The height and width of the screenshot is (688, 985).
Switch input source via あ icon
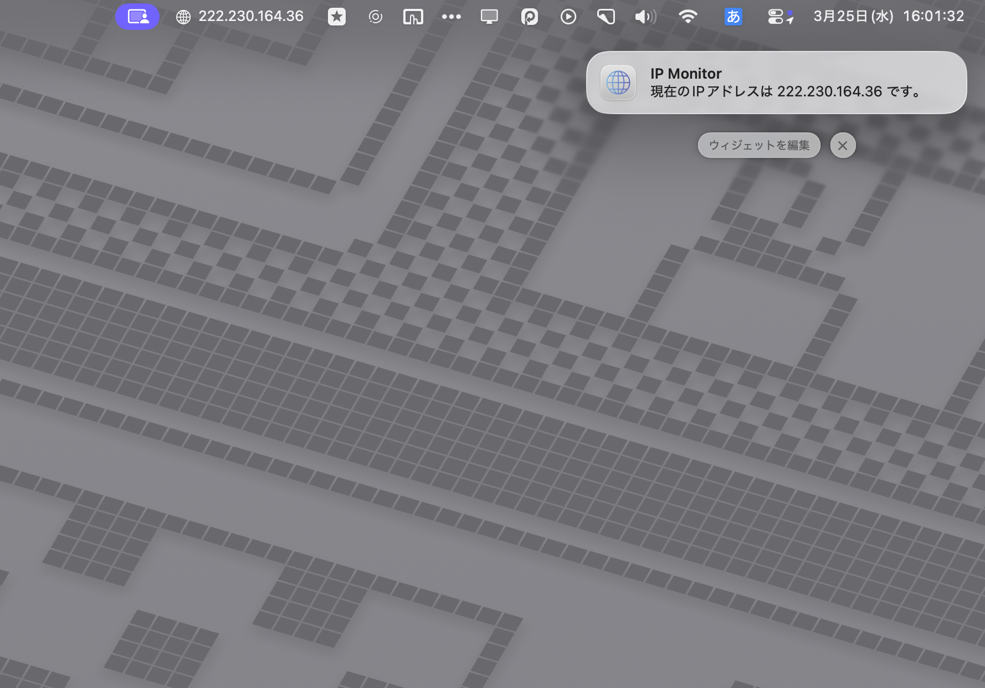[x=733, y=17]
